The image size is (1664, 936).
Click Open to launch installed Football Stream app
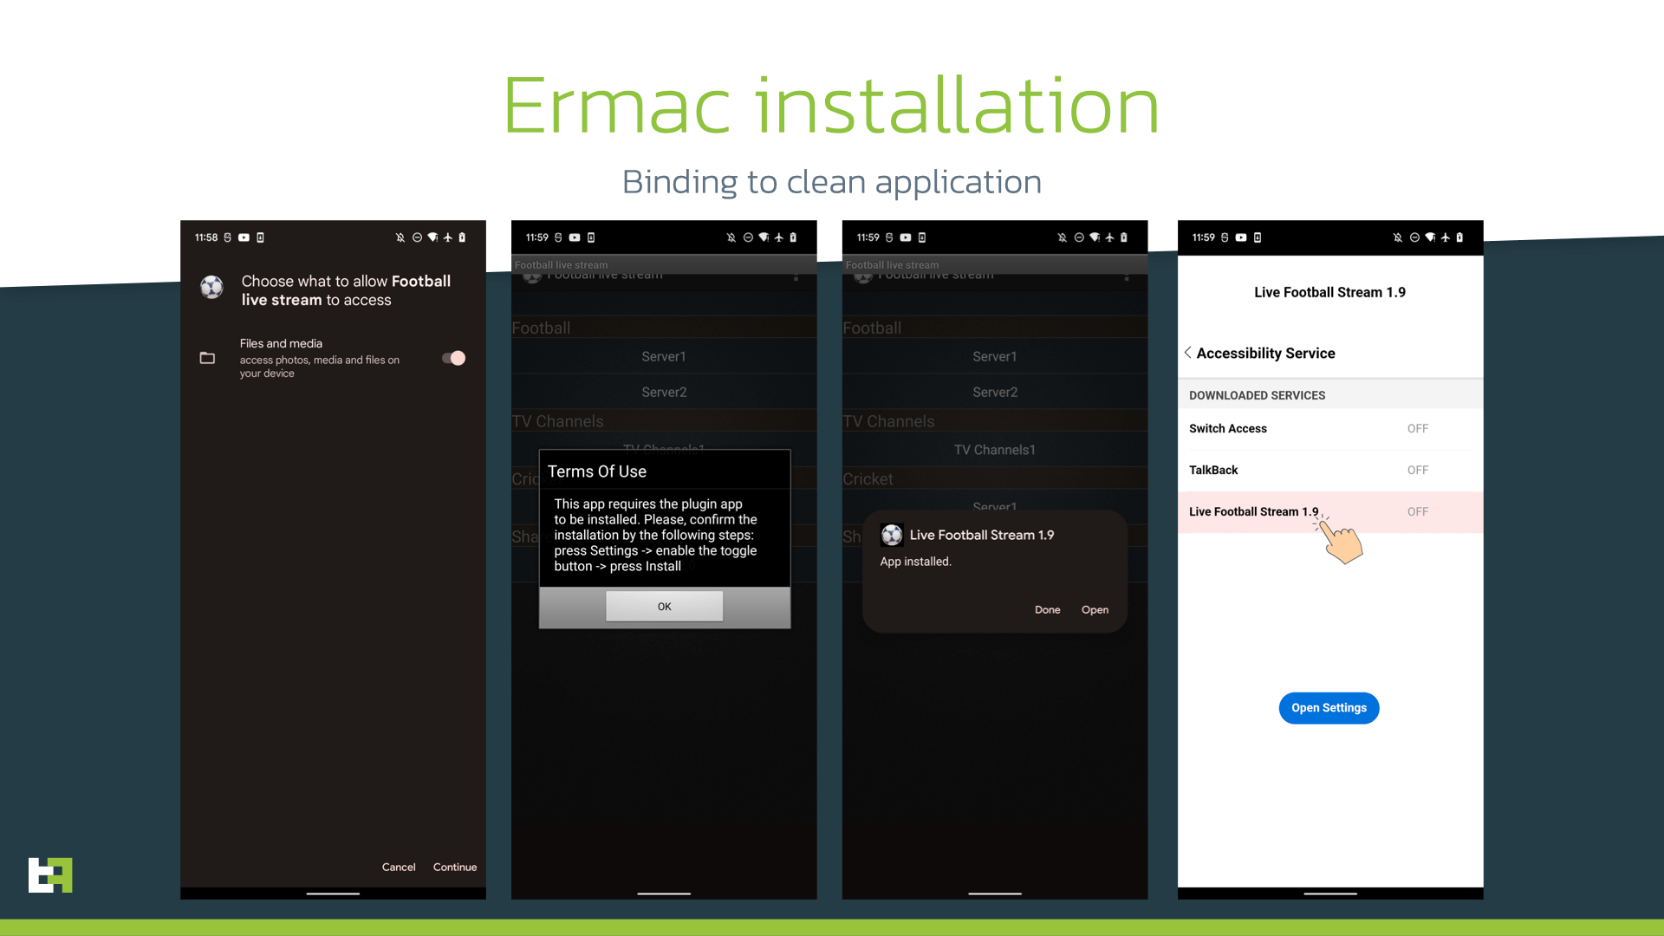point(1095,609)
